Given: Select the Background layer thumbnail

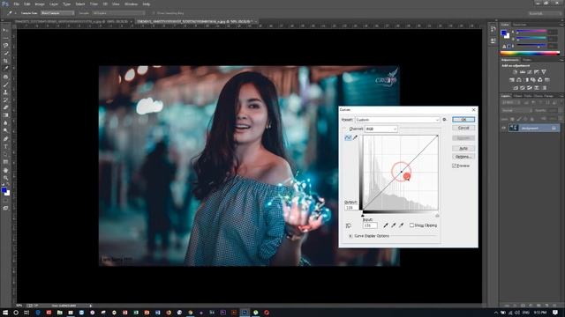Looking at the screenshot, I should pyautogui.click(x=514, y=128).
